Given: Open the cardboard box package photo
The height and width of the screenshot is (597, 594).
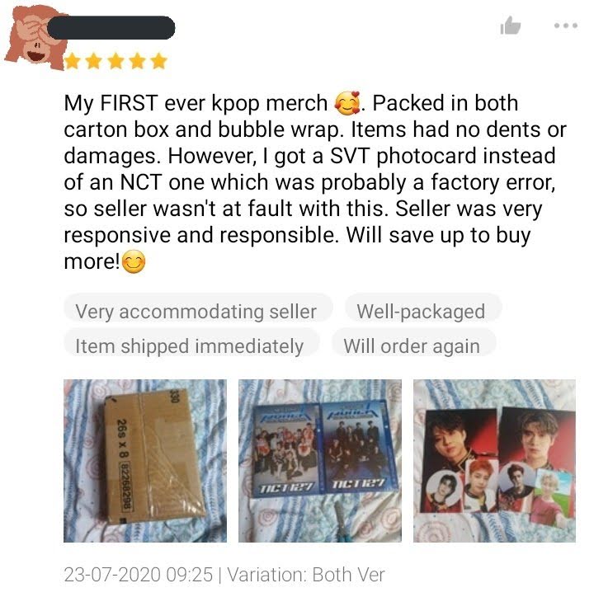Looking at the screenshot, I should 145,461.
